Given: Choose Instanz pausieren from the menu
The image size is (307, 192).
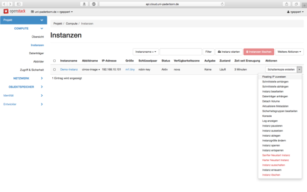Looking at the screenshot, I should point(280,126).
